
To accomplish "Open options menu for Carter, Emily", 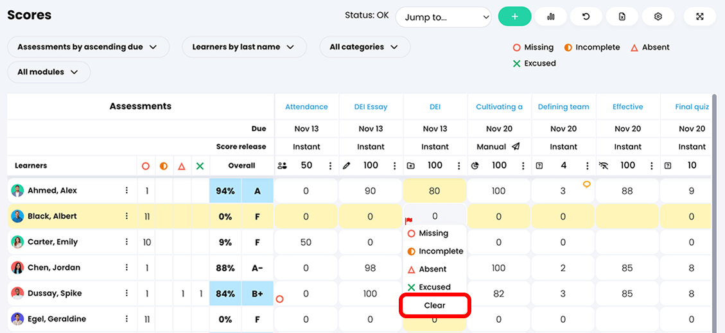I will point(127,242).
